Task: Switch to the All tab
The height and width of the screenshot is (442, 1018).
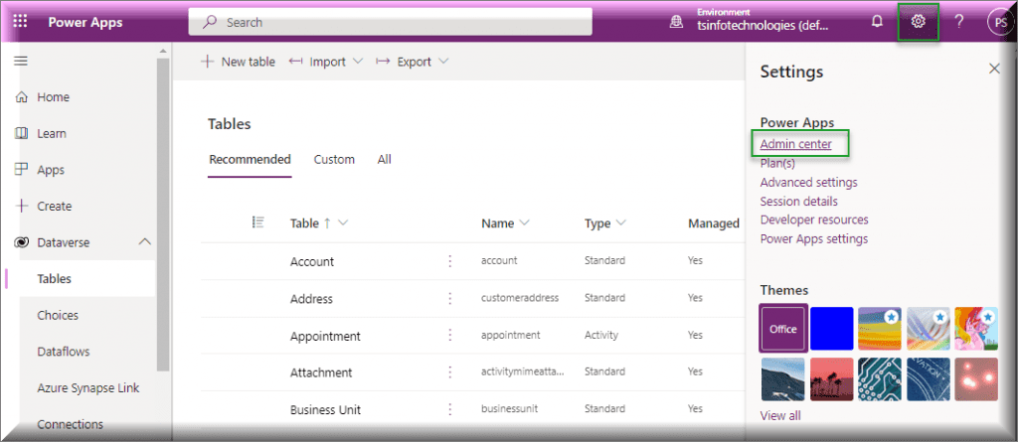Action: click(385, 160)
